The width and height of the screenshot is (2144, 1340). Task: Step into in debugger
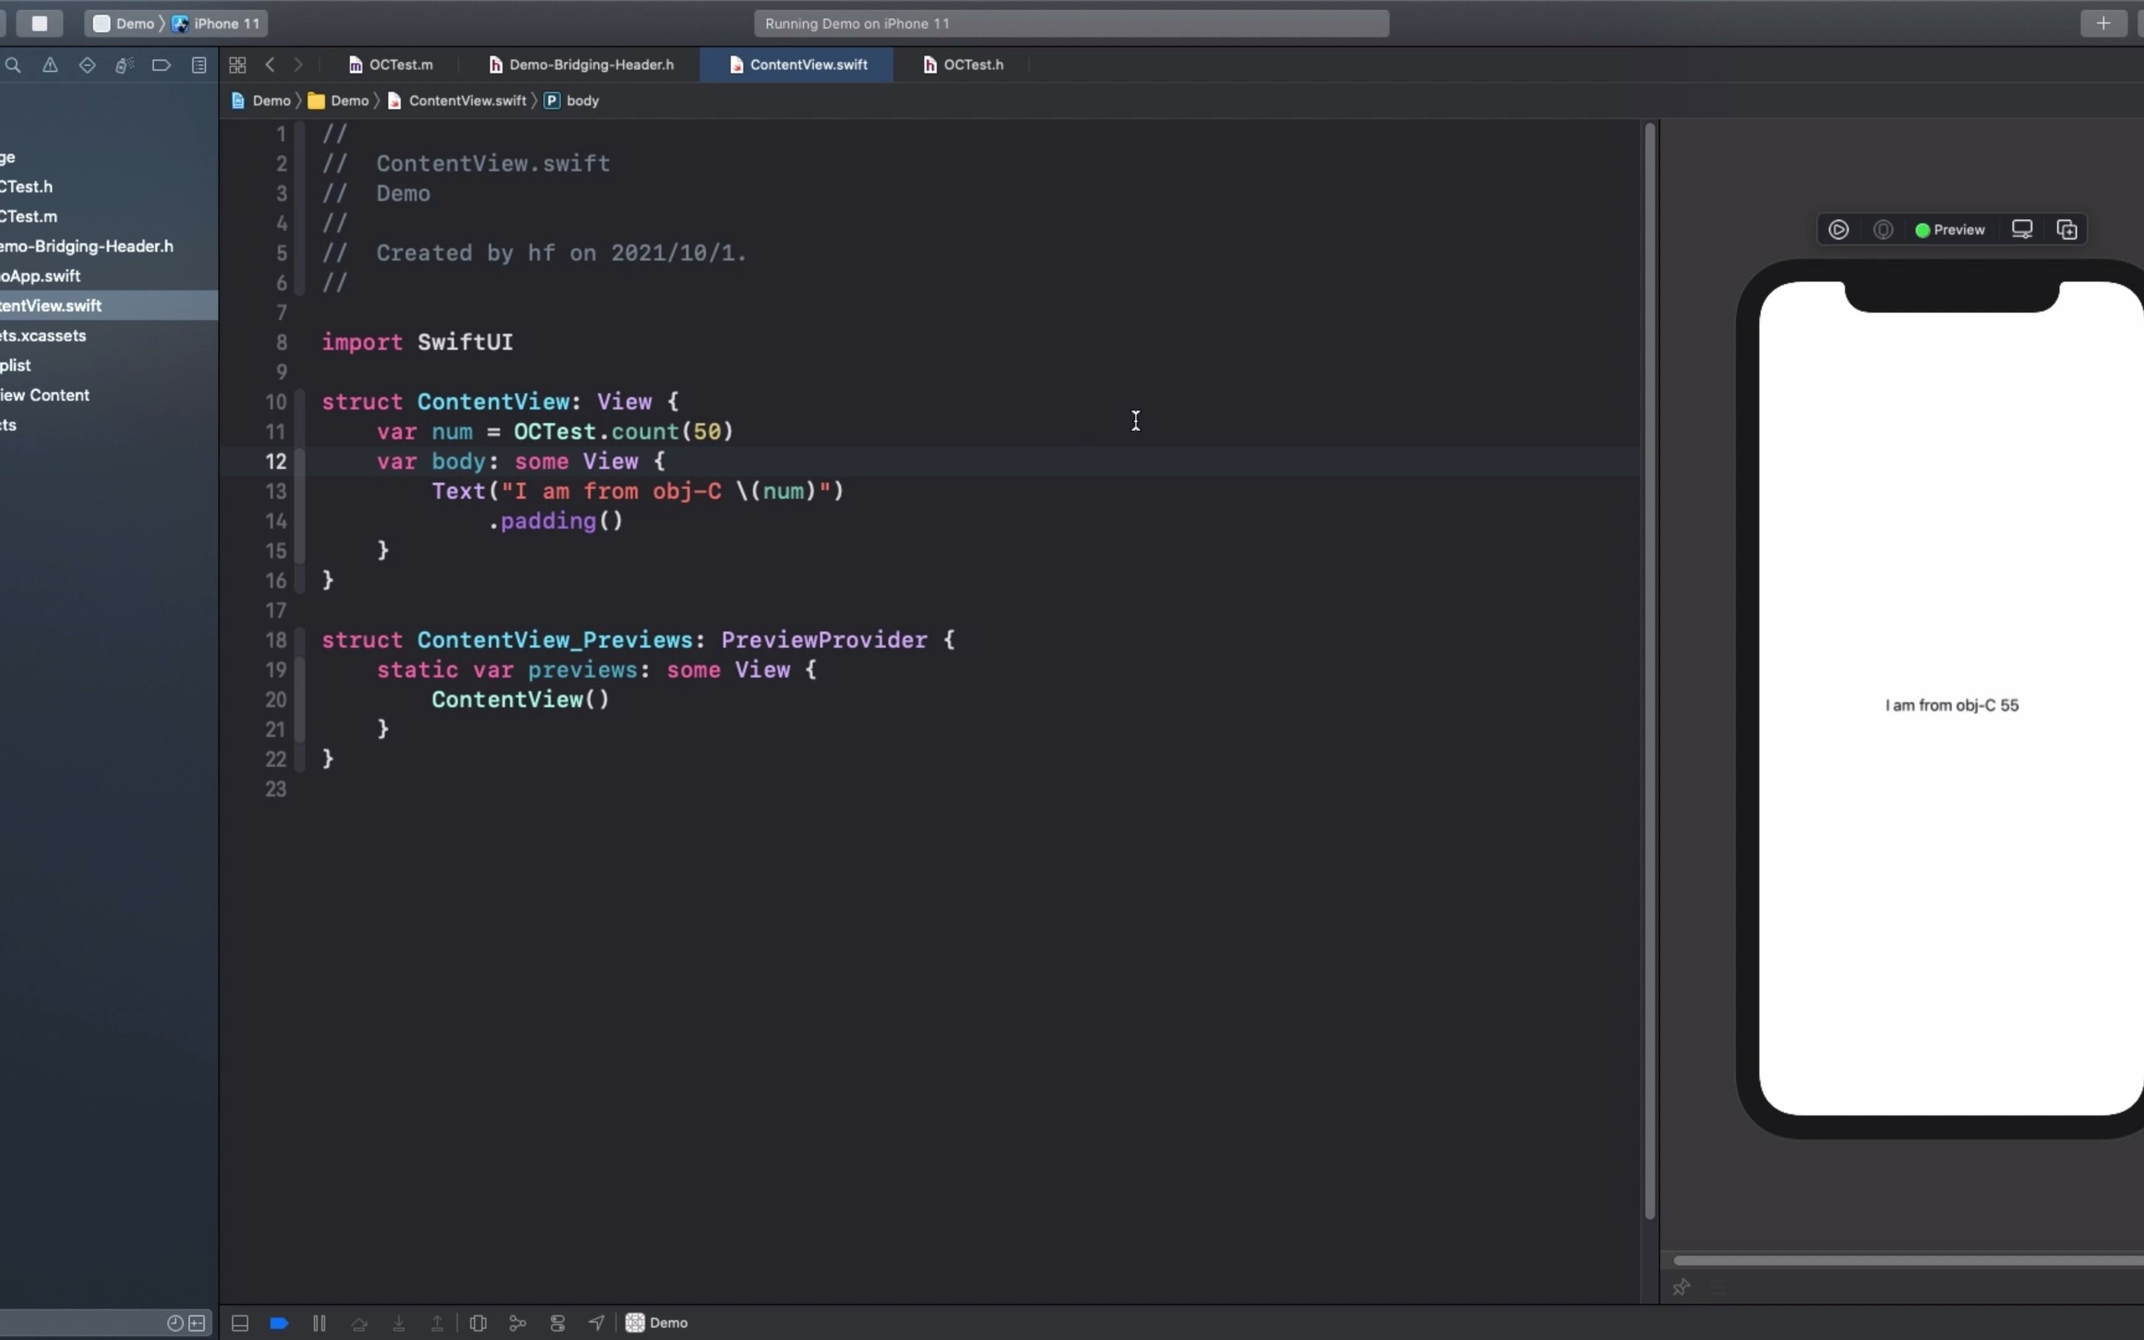point(399,1323)
